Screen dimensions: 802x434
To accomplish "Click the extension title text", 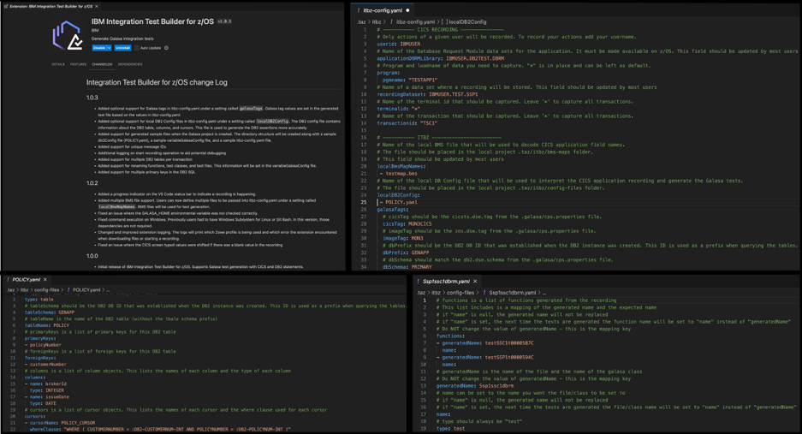I will pyautogui.click(x=152, y=21).
